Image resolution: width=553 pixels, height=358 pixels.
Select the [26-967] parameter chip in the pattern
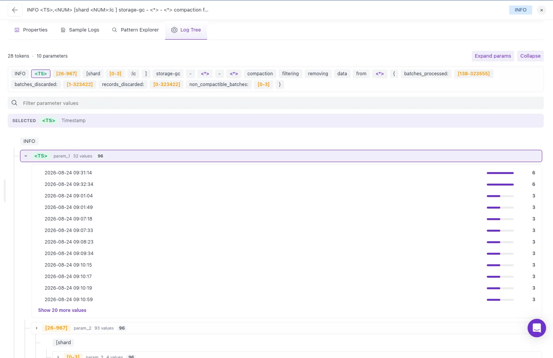67,74
